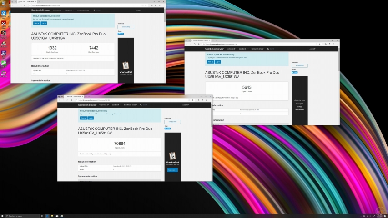Go to home page in the 70864 score window

[x=71, y=100]
